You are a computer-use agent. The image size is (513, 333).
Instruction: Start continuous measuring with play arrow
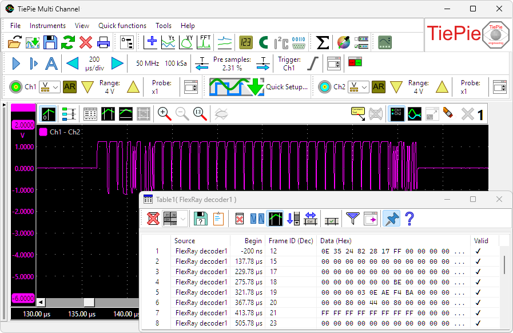(16, 64)
